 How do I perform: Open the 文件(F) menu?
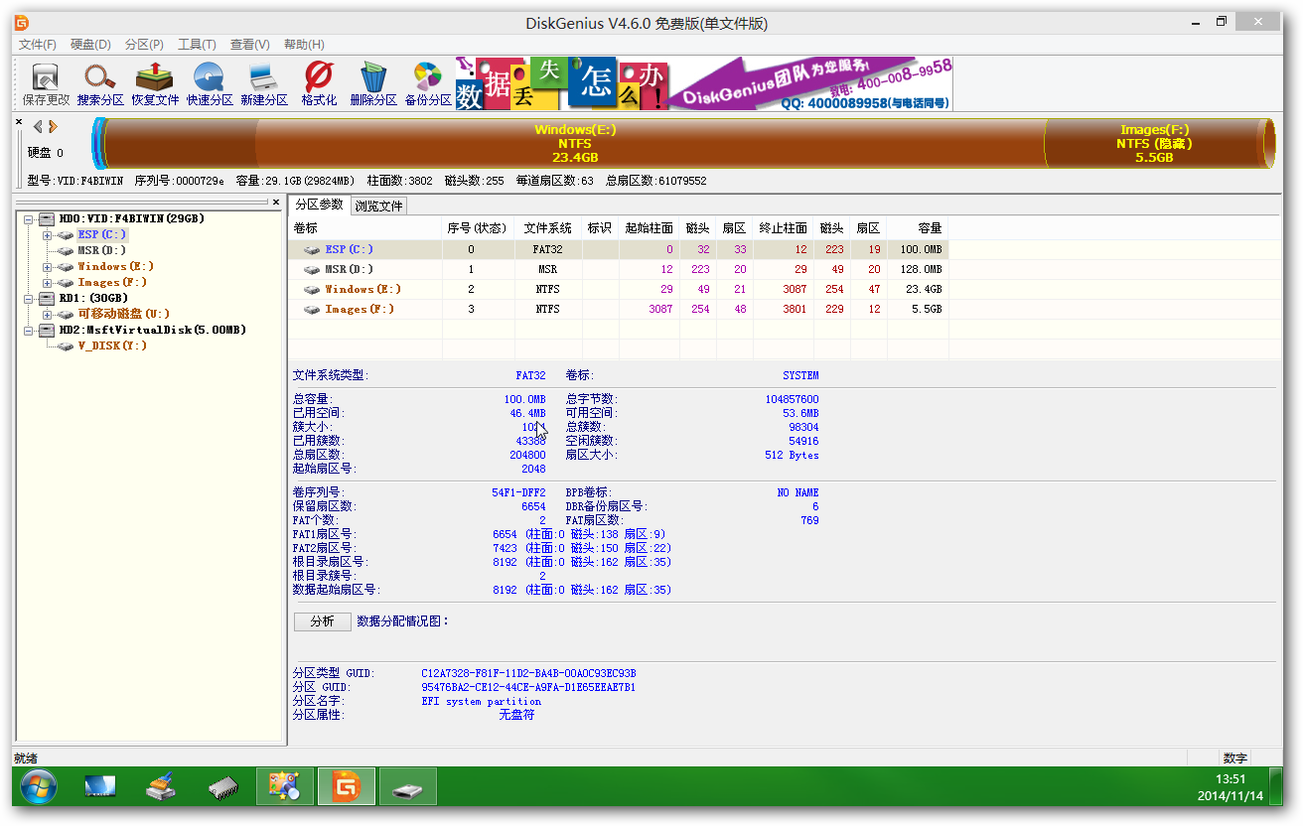38,45
